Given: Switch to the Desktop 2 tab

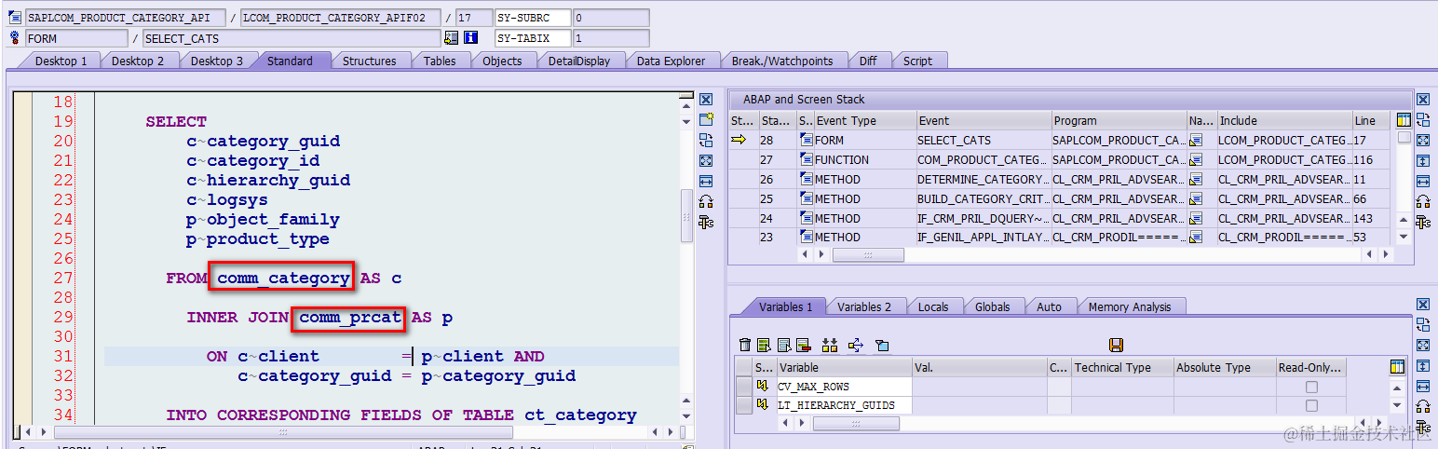Looking at the screenshot, I should click(138, 61).
